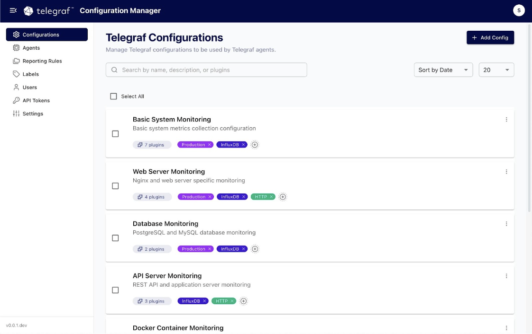
Task: Click the Telegraf logo icon
Action: pyautogui.click(x=28, y=11)
